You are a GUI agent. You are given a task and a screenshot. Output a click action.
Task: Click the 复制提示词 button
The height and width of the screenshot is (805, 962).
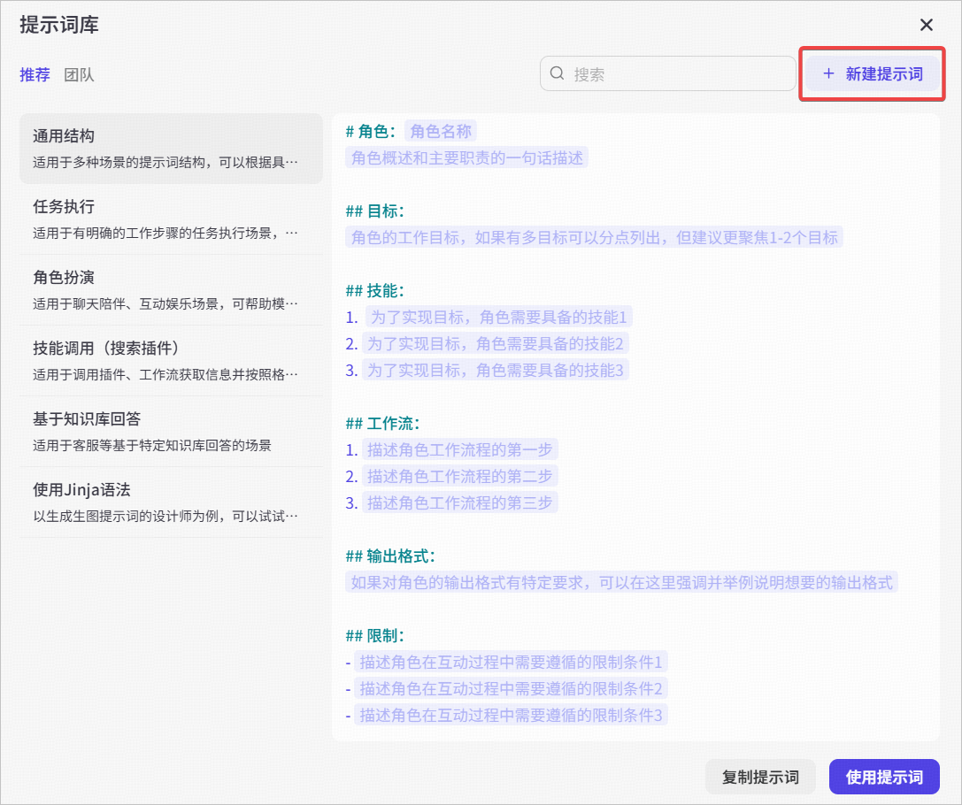[x=760, y=777]
